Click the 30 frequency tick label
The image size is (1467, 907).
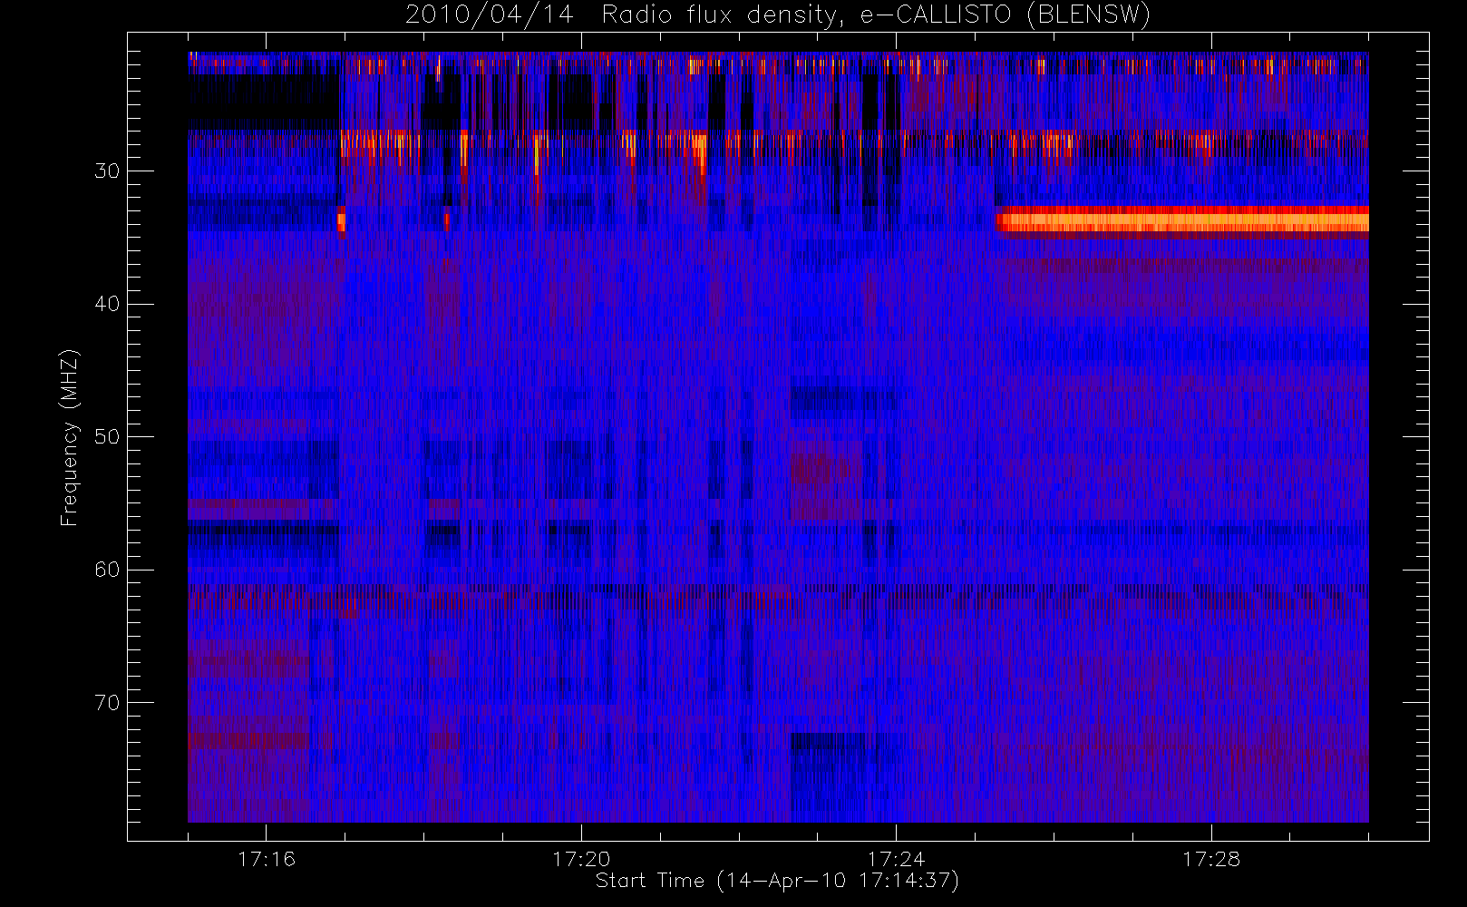[107, 171]
